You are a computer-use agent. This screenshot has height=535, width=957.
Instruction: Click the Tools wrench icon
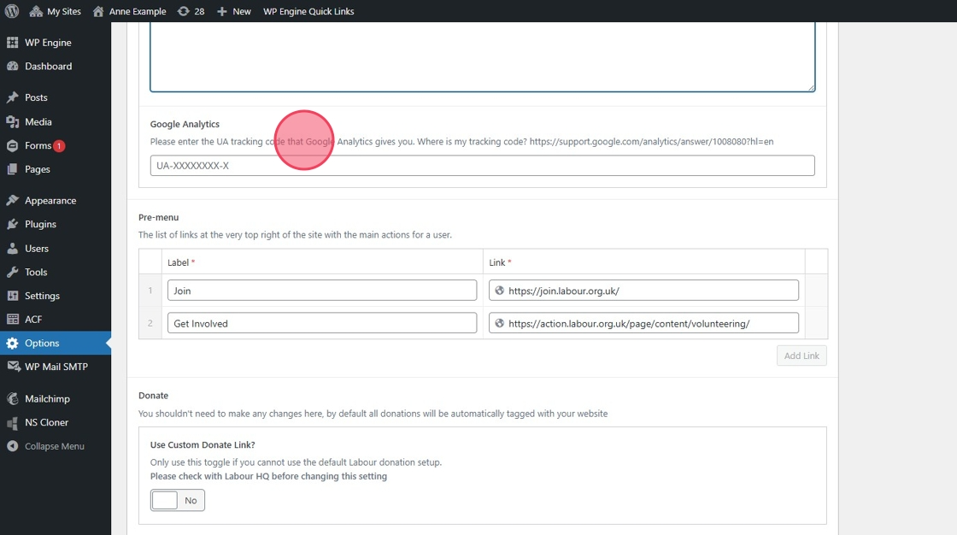click(x=13, y=272)
